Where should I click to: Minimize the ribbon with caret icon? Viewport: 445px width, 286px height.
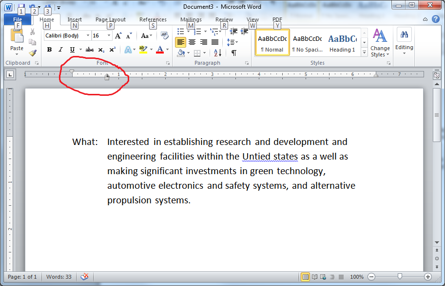[x=425, y=19]
